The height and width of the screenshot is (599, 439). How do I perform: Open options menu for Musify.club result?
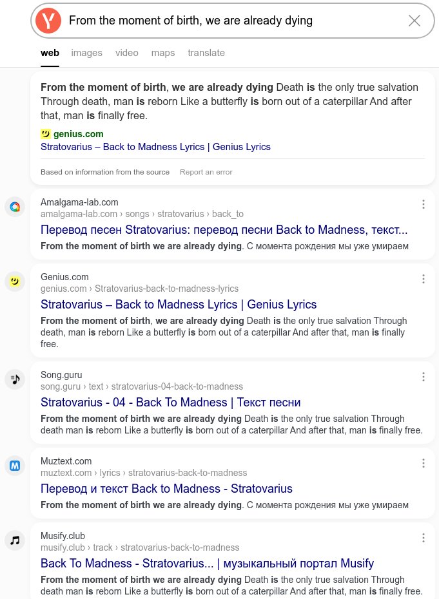click(x=424, y=538)
